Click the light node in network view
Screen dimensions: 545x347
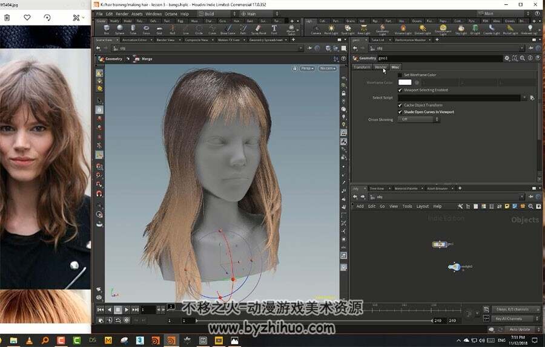tap(454, 267)
